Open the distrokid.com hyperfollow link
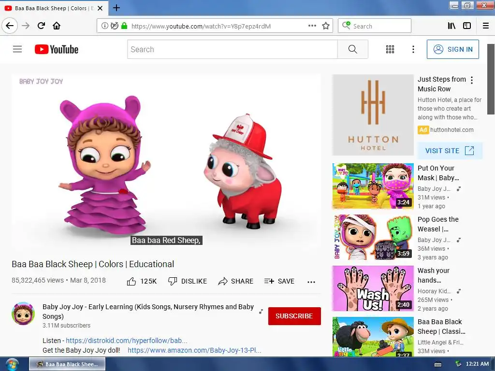Image resolution: width=495 pixels, height=371 pixels. tap(126, 341)
